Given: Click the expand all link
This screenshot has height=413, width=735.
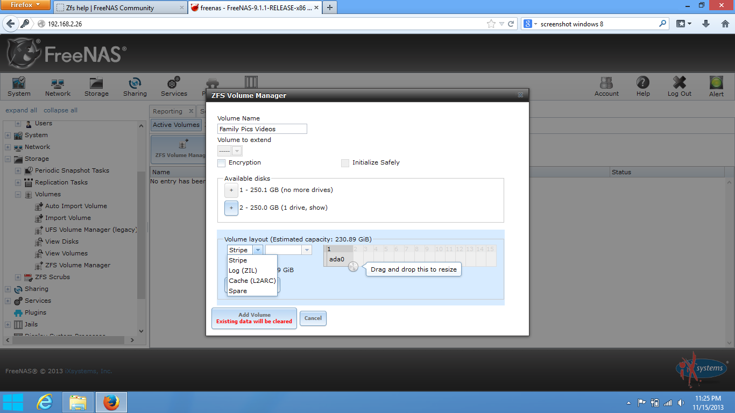Looking at the screenshot, I should coord(22,110).
